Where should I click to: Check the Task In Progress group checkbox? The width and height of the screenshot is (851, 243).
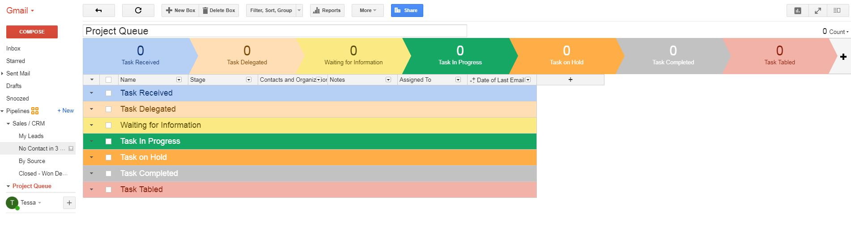point(108,142)
